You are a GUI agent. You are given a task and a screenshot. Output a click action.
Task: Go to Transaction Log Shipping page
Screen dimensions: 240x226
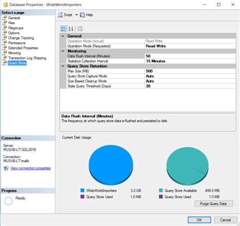(27, 58)
